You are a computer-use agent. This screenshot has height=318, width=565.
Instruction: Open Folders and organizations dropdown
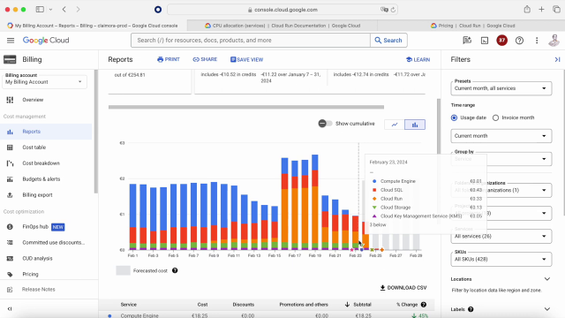(501, 190)
